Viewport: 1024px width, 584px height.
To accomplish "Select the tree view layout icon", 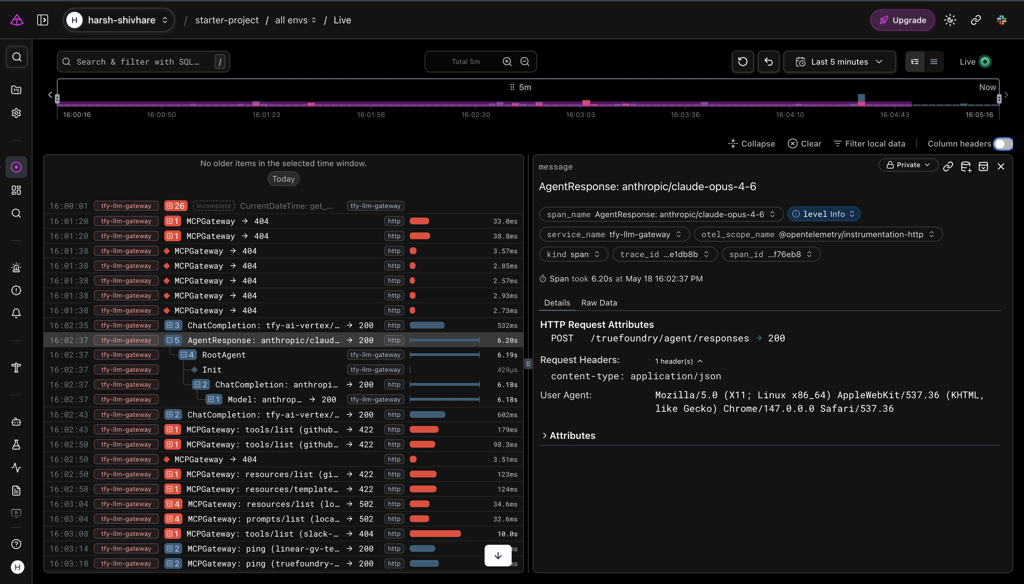I will (x=915, y=62).
